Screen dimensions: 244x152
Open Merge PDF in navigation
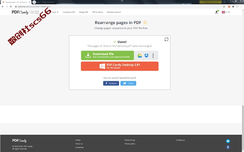point(83,12)
